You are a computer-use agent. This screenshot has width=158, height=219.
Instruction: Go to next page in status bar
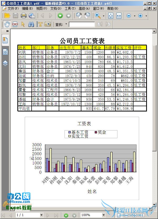[48, 215]
